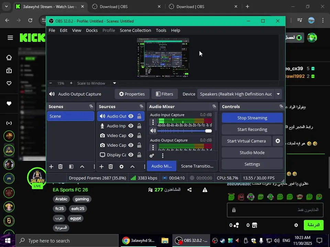Open OBS Settings button
330x247 pixels.
click(x=252, y=164)
